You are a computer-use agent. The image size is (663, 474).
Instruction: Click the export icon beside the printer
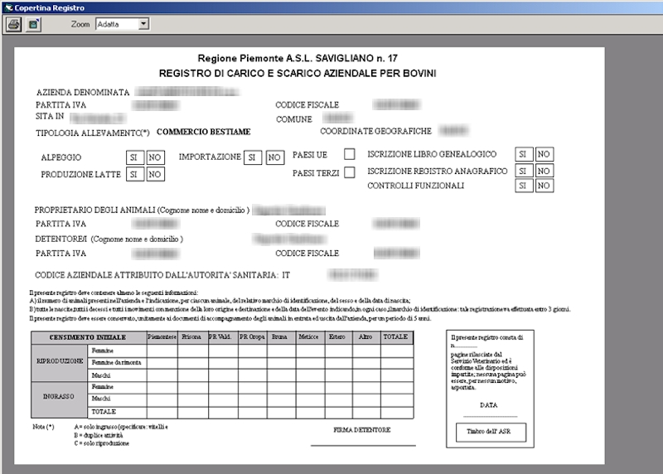[x=33, y=24]
